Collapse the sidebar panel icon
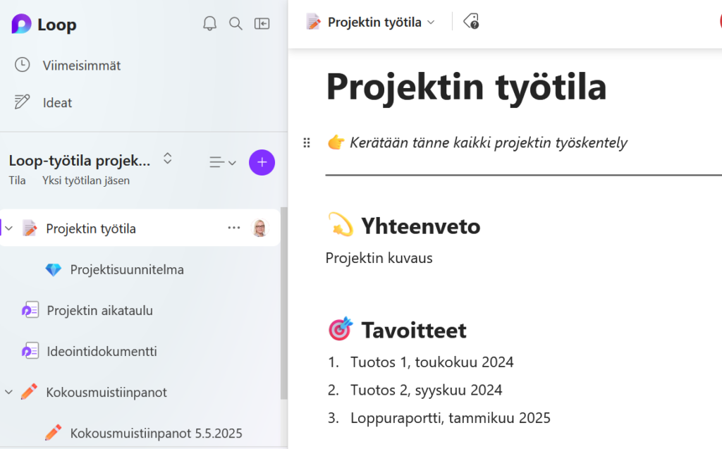The height and width of the screenshot is (449, 722). pyautogui.click(x=262, y=24)
